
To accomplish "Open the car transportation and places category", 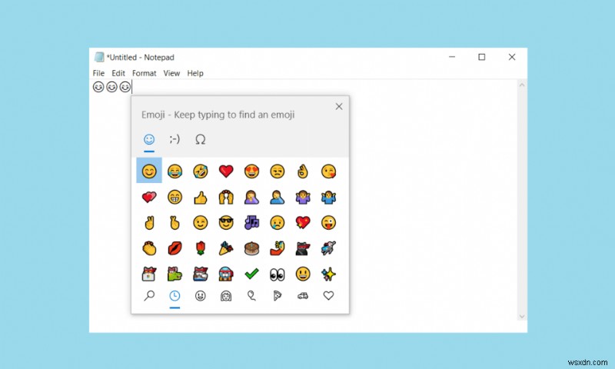I will [x=303, y=296].
